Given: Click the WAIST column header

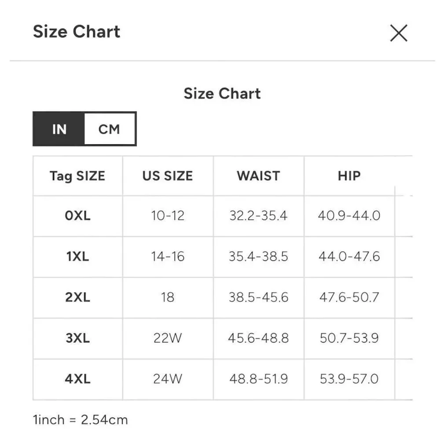Looking at the screenshot, I should (258, 176).
